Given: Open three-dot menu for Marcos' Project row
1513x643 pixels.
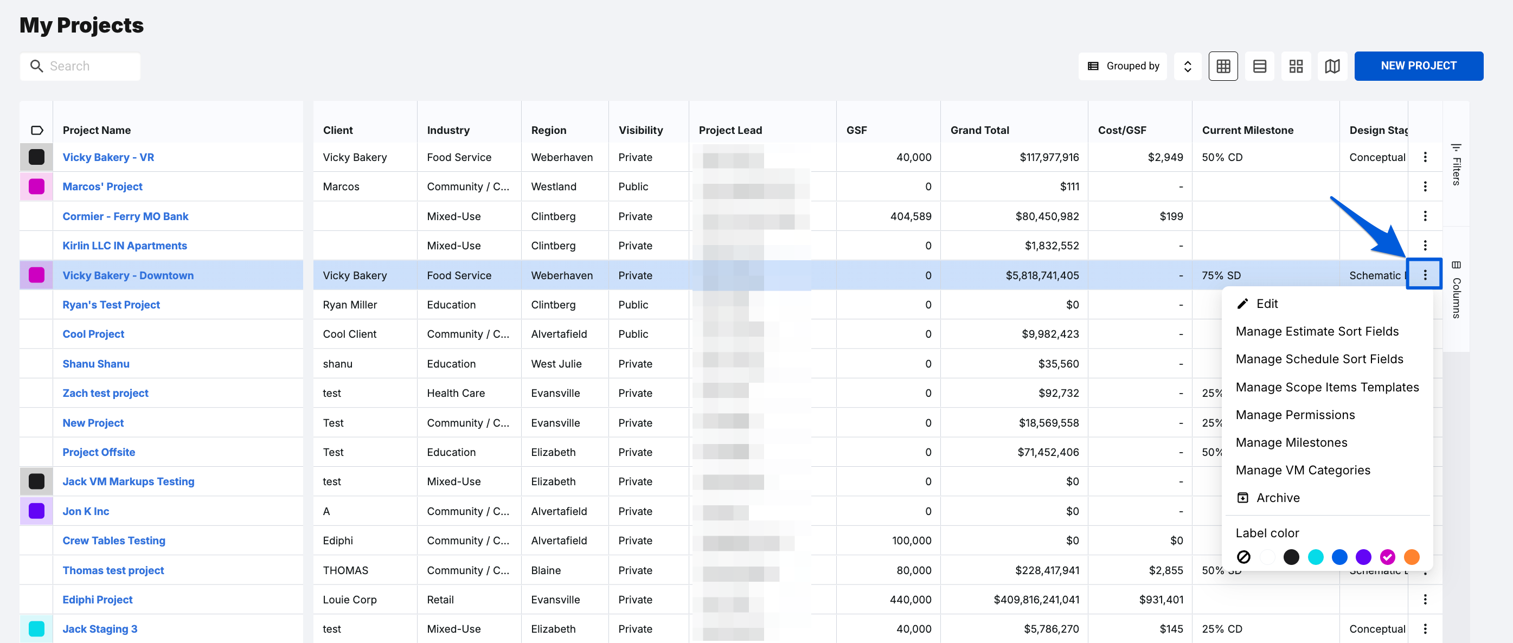Looking at the screenshot, I should 1424,186.
